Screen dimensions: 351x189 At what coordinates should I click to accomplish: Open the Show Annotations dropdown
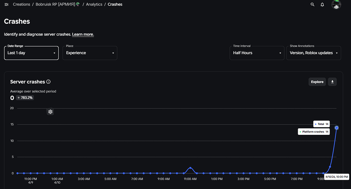[314, 53]
